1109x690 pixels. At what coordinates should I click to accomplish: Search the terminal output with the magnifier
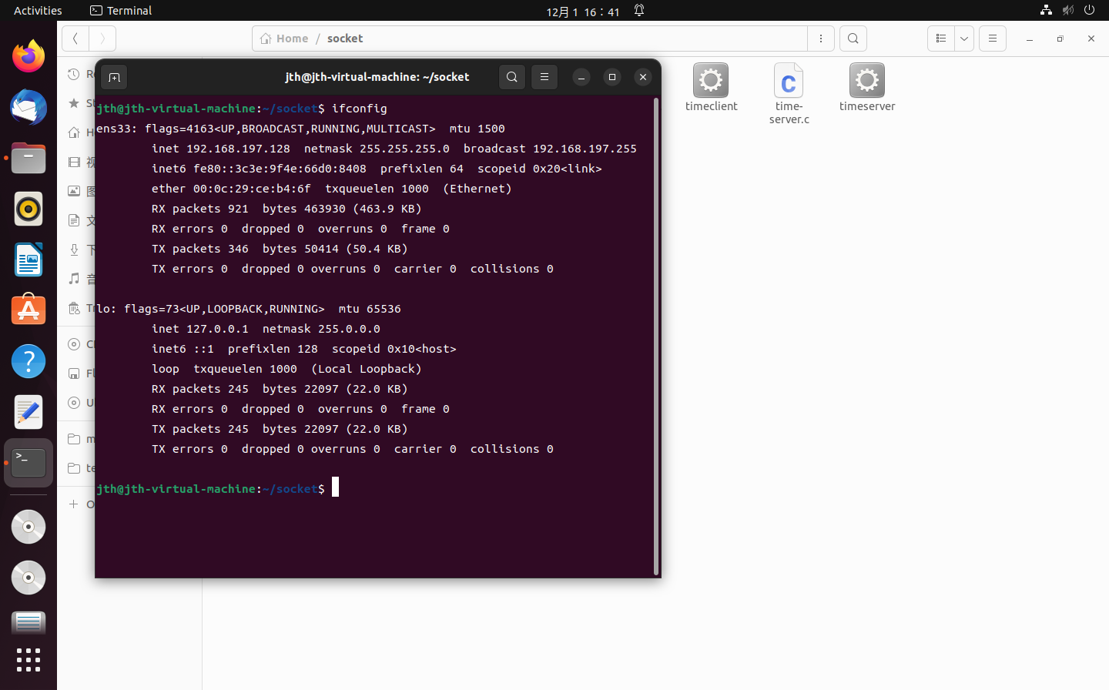point(512,77)
